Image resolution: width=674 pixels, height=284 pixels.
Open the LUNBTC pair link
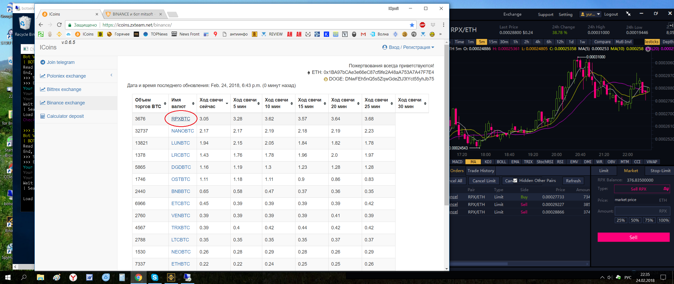coord(180,143)
